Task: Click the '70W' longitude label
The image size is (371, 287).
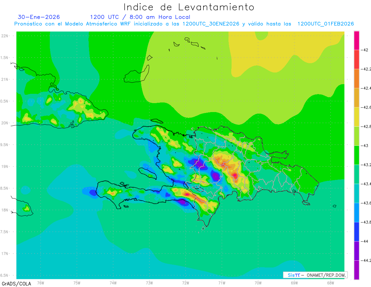Action: tap(258, 283)
